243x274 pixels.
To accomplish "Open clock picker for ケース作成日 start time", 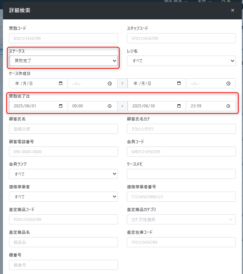I will click(110, 84).
